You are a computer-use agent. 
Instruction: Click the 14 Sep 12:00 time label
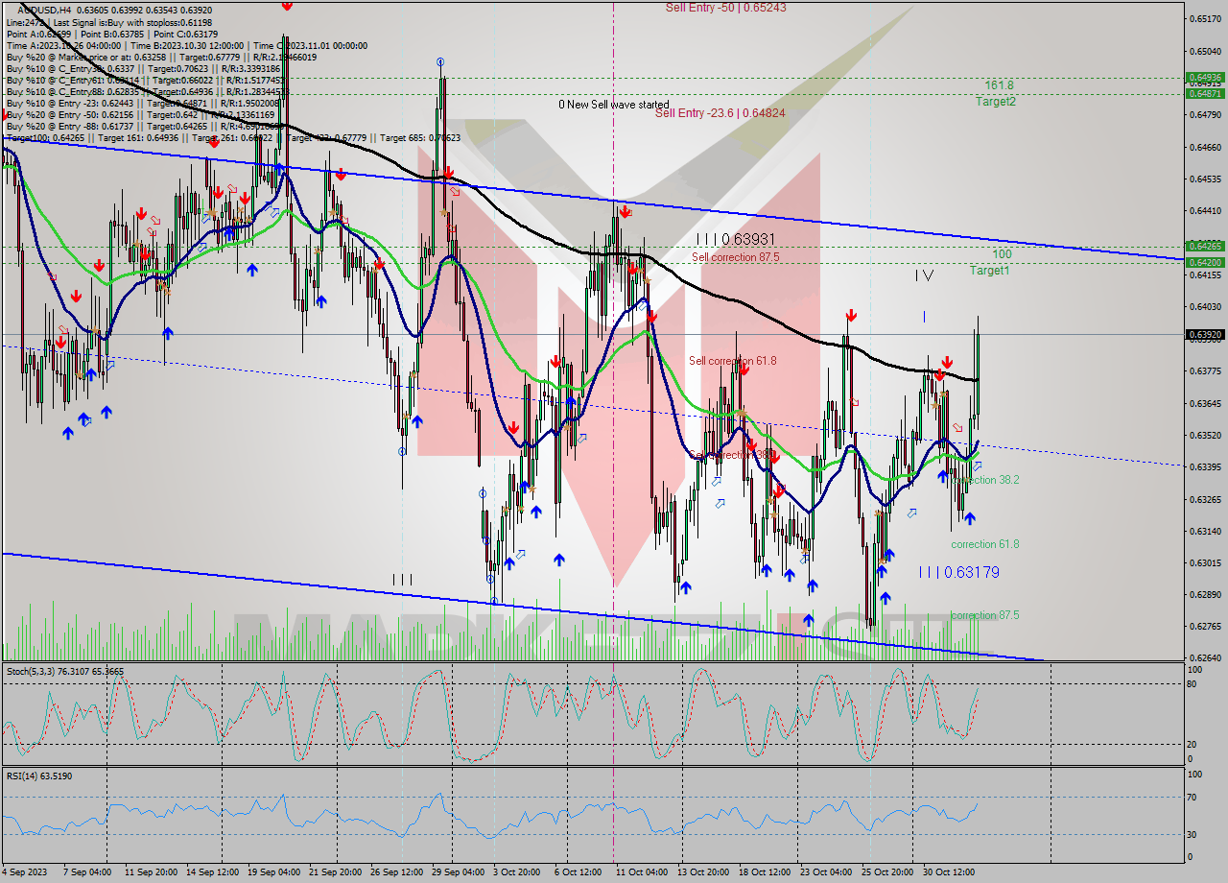tap(212, 872)
